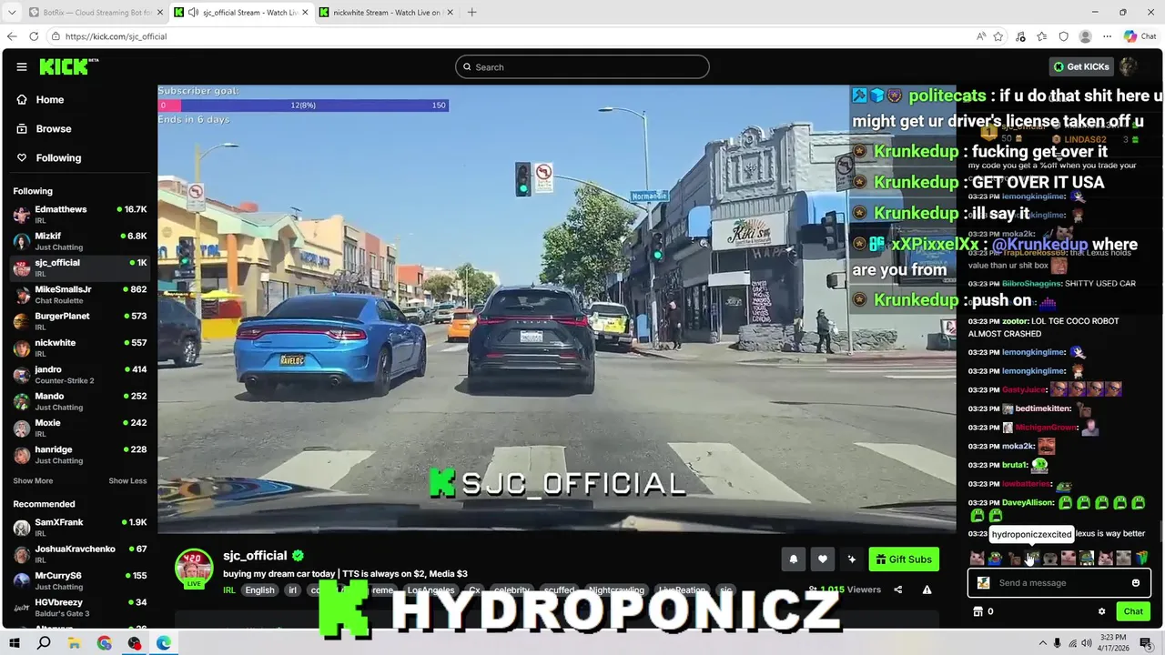
Task: Click the browser address bar URL
Action: (x=116, y=36)
